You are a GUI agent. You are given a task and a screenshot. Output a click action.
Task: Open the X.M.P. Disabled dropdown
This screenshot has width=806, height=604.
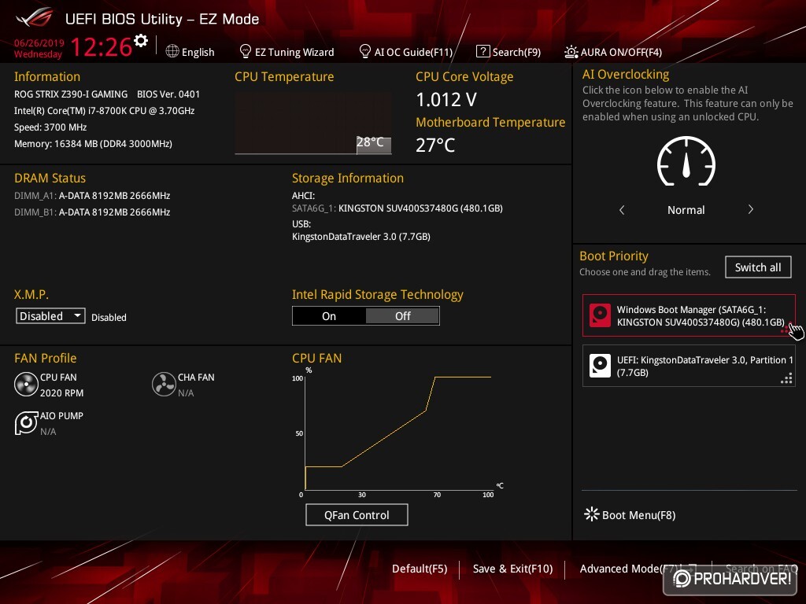click(x=50, y=316)
